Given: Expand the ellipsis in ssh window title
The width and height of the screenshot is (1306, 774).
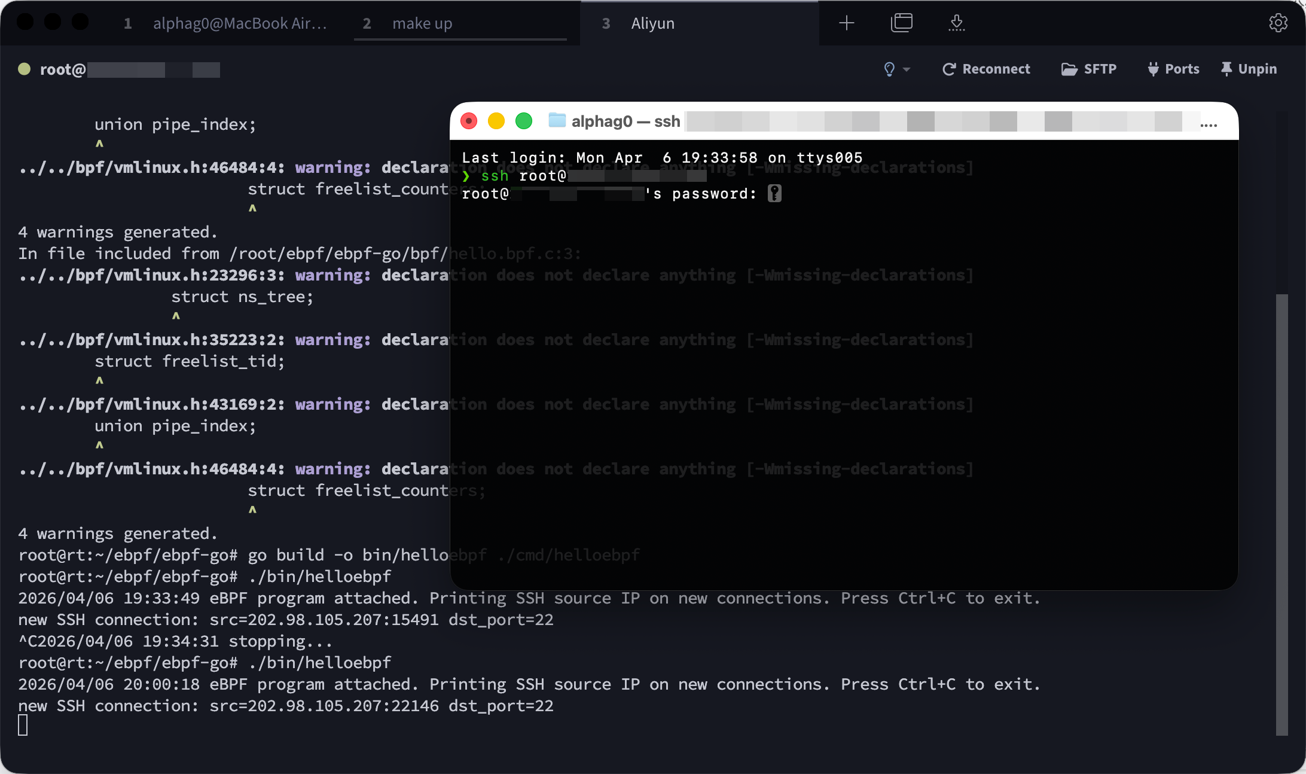Looking at the screenshot, I should coord(1209,124).
